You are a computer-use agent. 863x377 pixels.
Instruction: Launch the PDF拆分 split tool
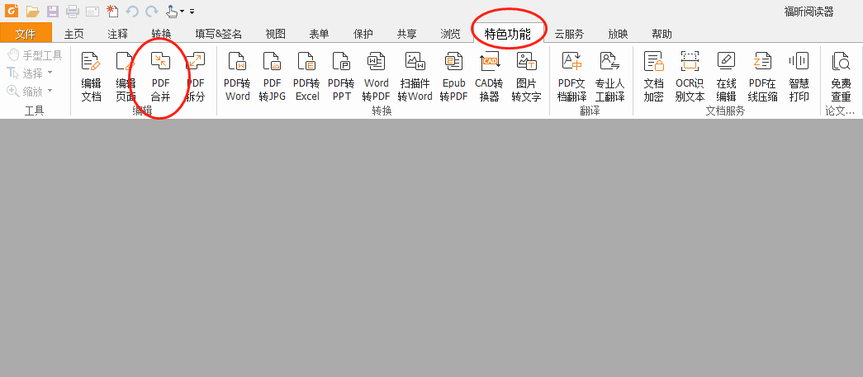195,77
